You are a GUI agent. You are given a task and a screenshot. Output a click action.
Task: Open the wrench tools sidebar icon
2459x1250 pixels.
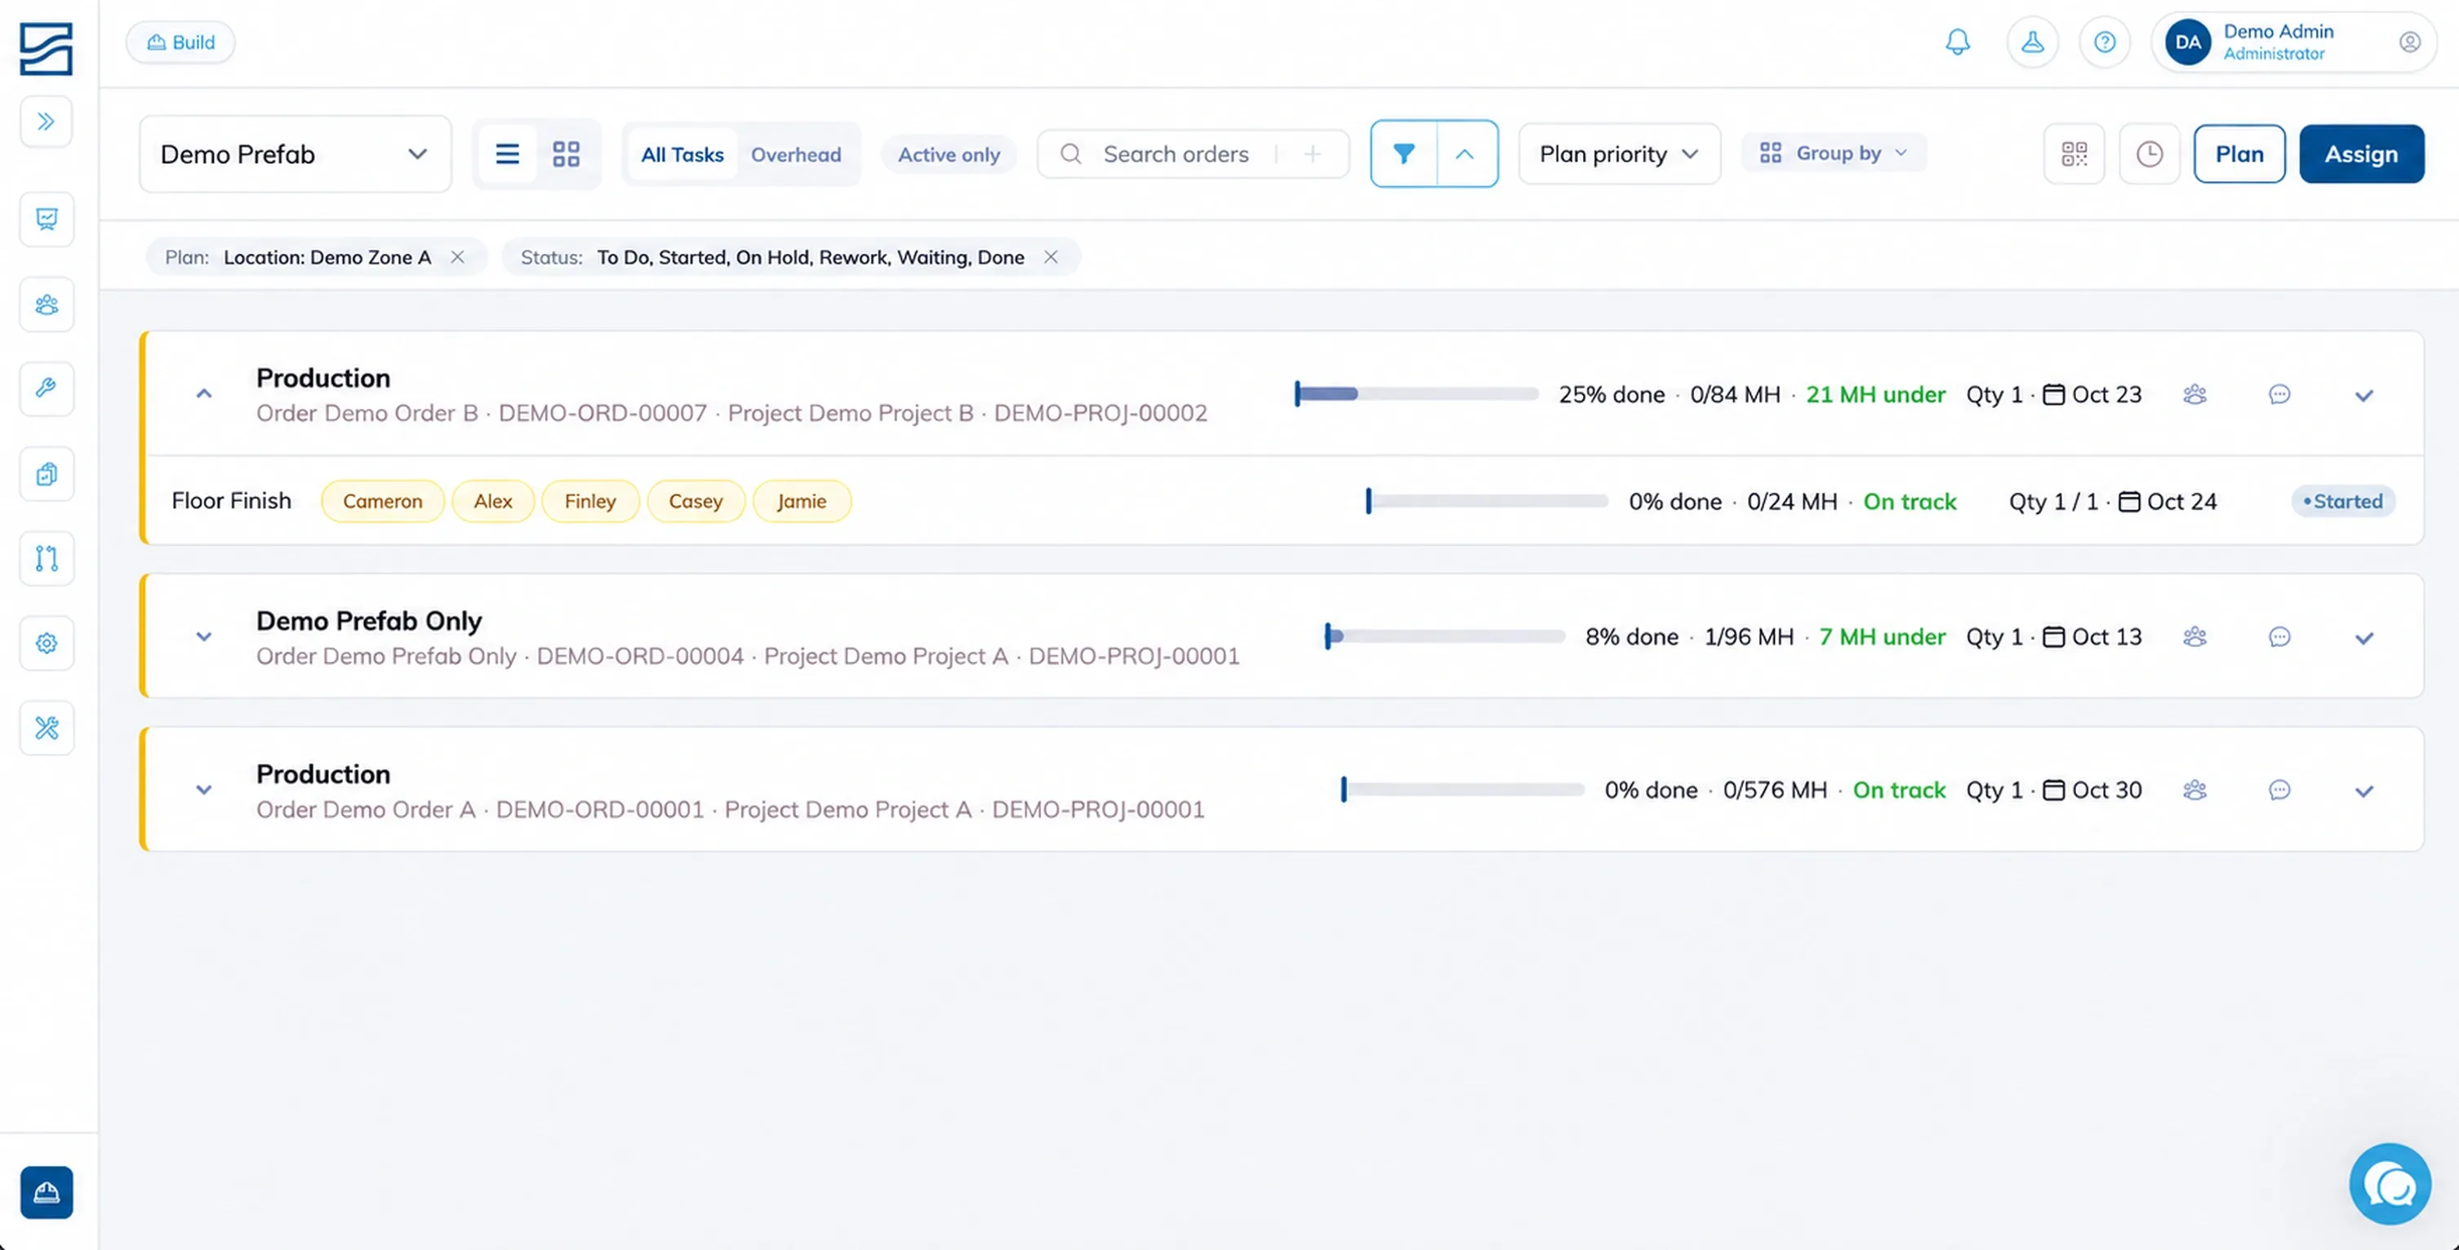(x=47, y=388)
